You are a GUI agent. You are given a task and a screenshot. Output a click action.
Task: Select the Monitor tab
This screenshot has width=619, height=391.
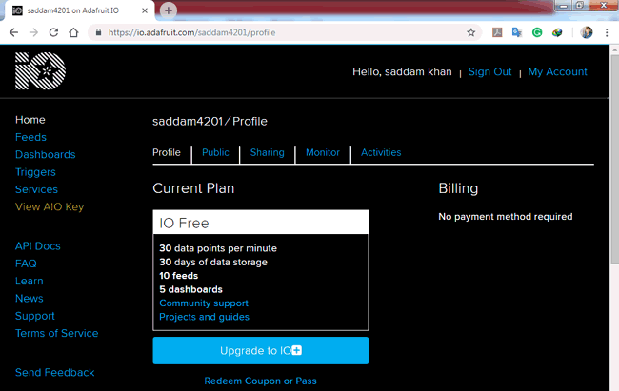(x=322, y=152)
